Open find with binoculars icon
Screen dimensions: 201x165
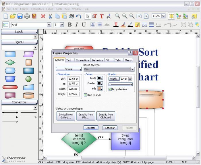71,16
